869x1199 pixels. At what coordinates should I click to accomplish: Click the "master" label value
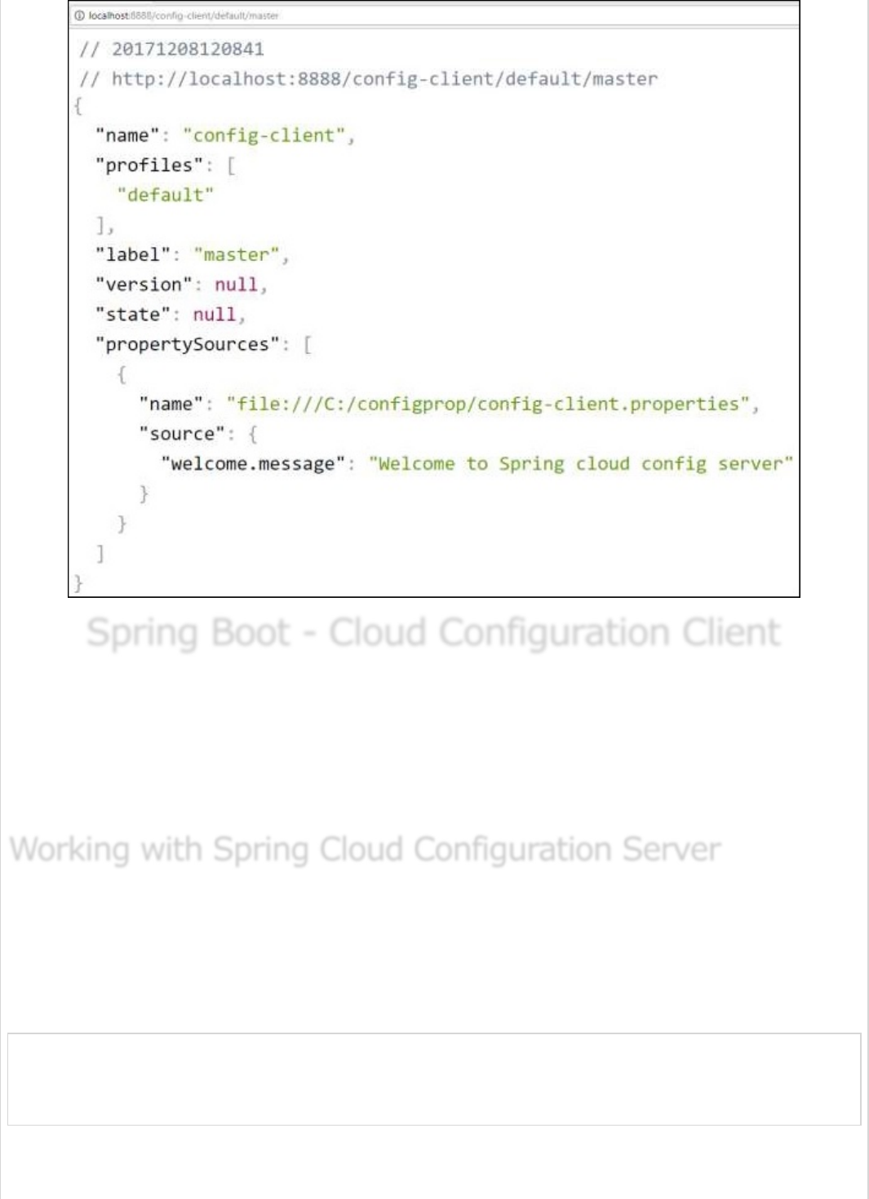click(237, 255)
